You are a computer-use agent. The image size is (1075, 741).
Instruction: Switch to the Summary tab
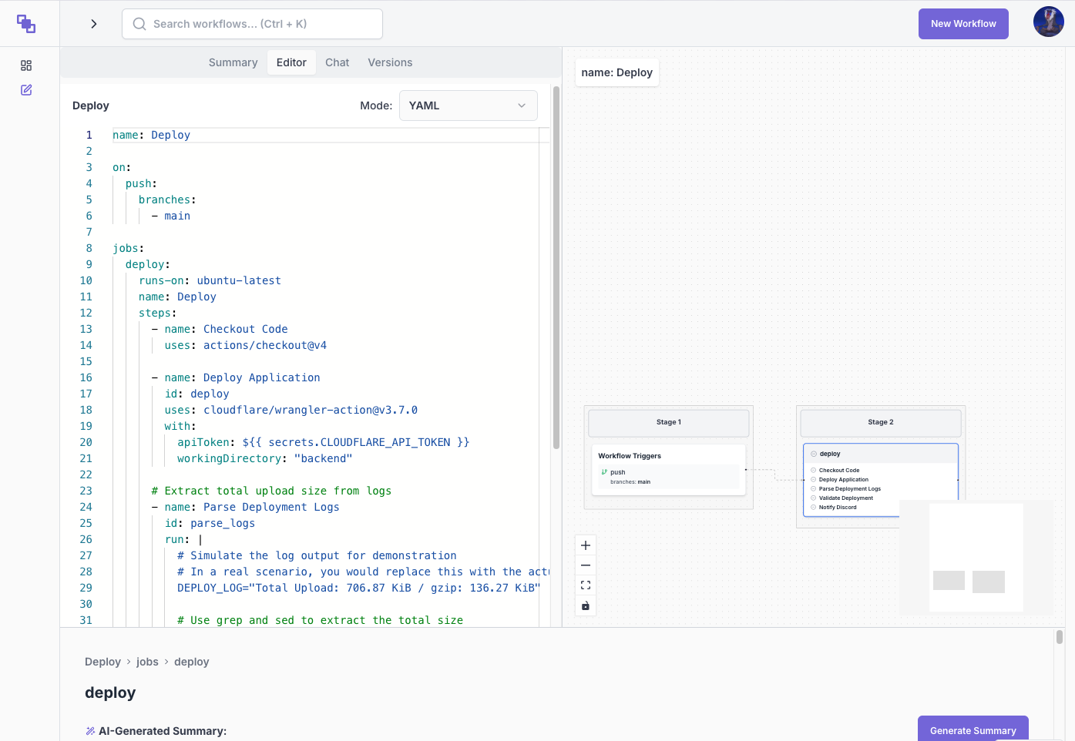click(x=233, y=62)
